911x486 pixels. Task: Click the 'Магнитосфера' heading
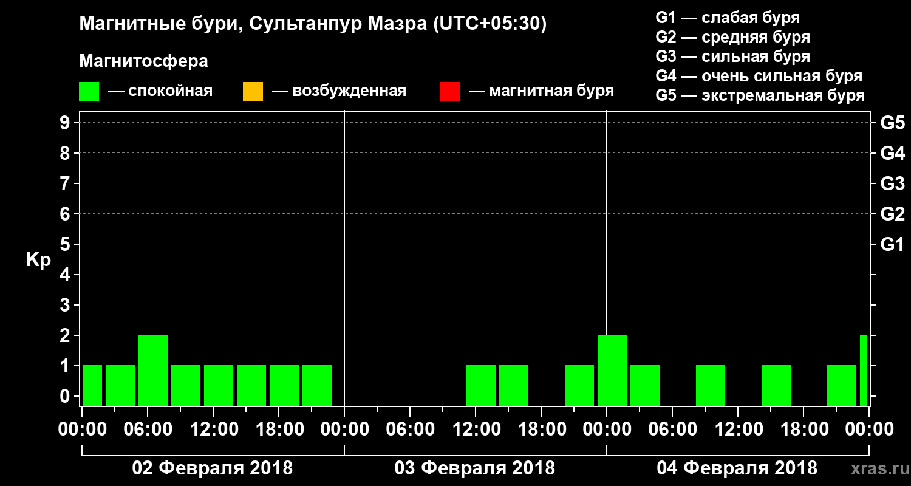point(144,61)
